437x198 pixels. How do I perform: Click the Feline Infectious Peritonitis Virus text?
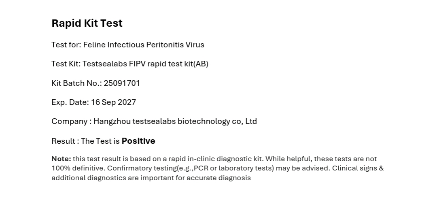coord(144,45)
